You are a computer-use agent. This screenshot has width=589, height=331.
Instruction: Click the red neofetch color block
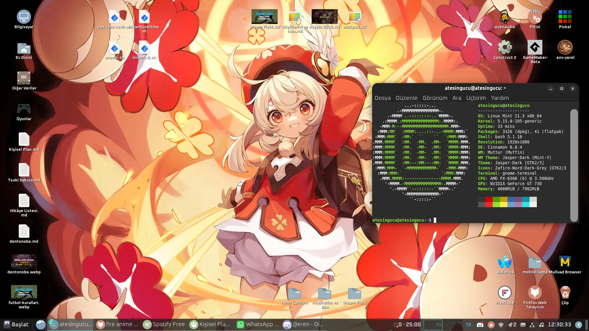coord(489,202)
